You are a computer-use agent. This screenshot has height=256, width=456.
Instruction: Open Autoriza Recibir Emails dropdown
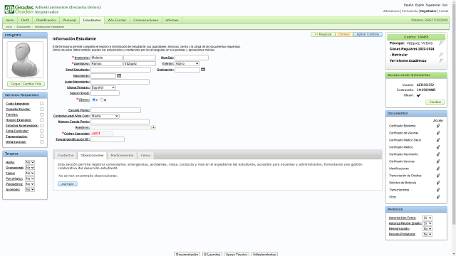click(x=427, y=223)
